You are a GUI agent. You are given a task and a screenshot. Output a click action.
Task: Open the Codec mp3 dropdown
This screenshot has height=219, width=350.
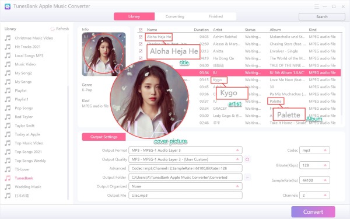point(314,151)
